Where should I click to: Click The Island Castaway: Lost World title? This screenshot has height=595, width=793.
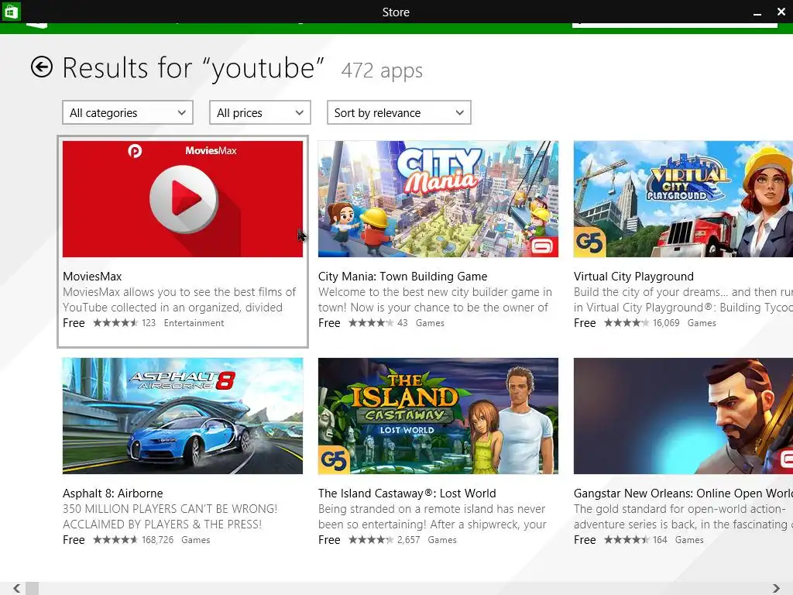tap(407, 494)
